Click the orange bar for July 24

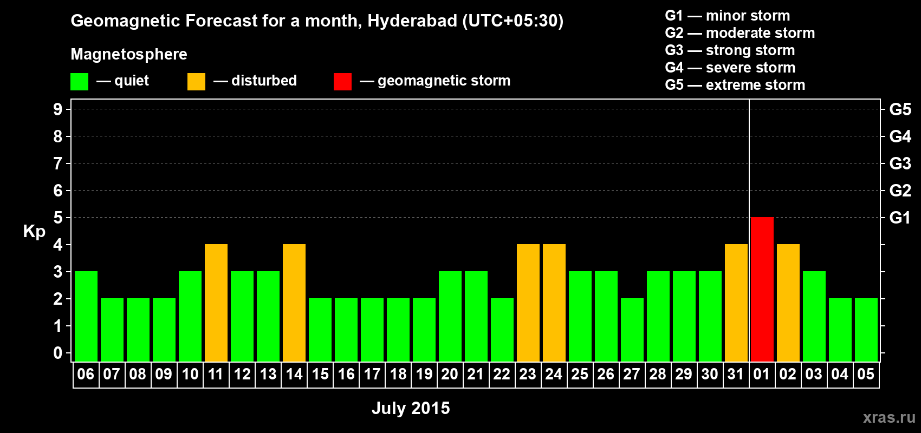554,303
